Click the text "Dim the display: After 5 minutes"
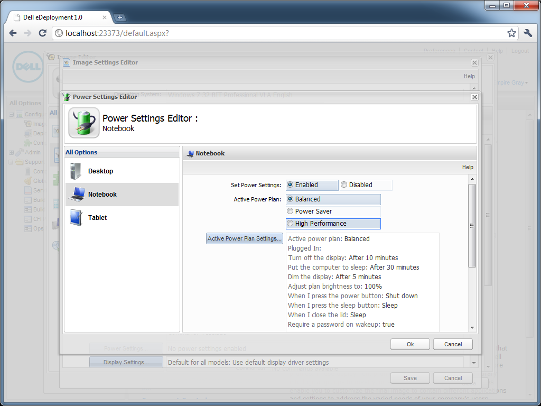The image size is (541, 406). click(334, 277)
